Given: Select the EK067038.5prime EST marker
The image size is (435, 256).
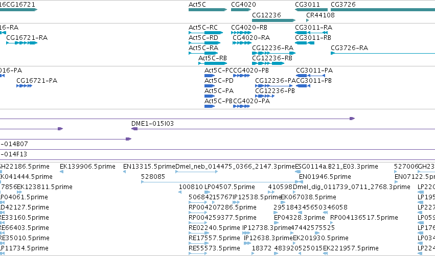Looking at the screenshot, I should coord(284,202).
